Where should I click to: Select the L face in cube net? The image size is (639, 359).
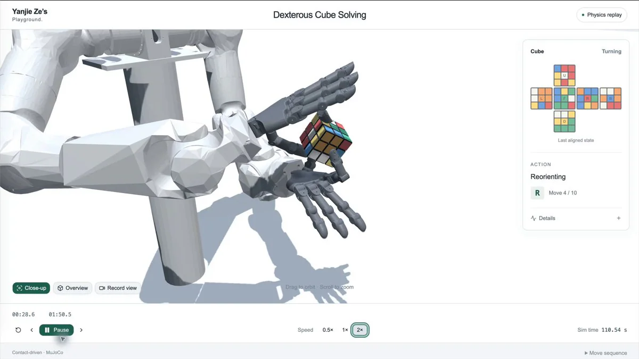click(x=542, y=98)
